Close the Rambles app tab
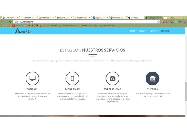 tap(54, 18)
